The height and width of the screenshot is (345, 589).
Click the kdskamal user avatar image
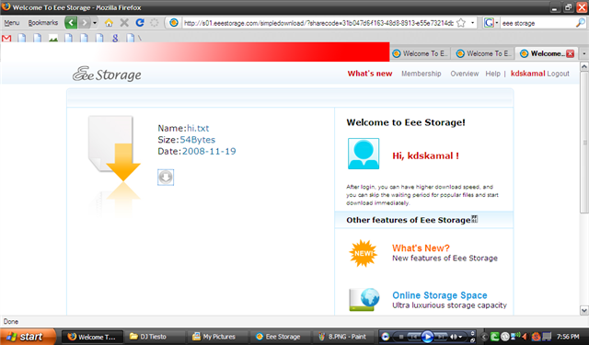tap(364, 154)
